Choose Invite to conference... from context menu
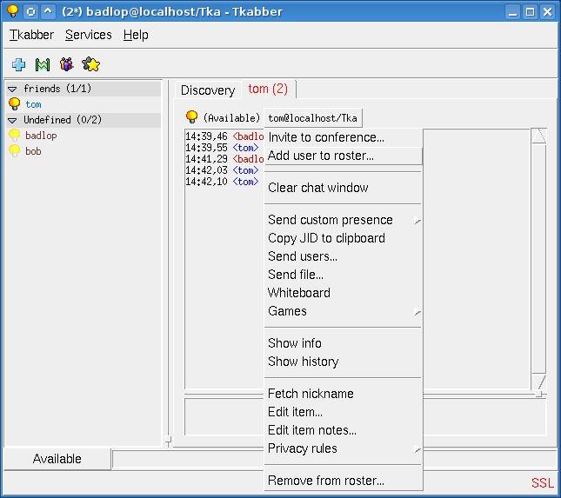561x498 pixels. pos(343,137)
